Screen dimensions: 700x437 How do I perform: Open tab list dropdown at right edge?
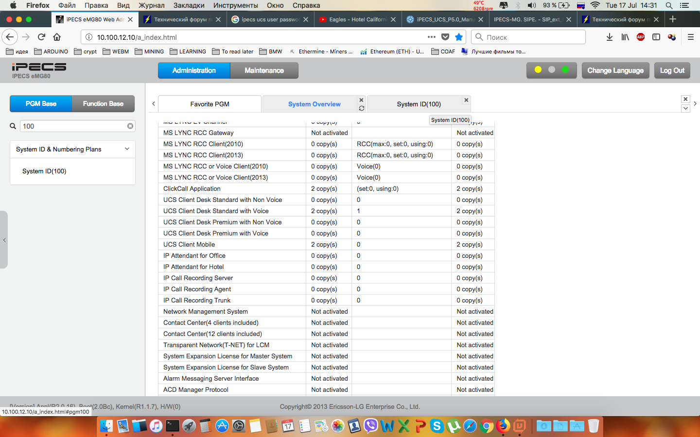(685, 108)
